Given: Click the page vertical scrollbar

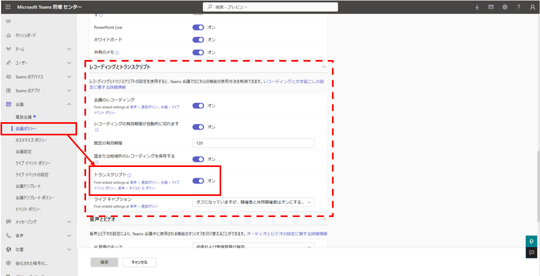Looking at the screenshot, I should click(538, 185).
